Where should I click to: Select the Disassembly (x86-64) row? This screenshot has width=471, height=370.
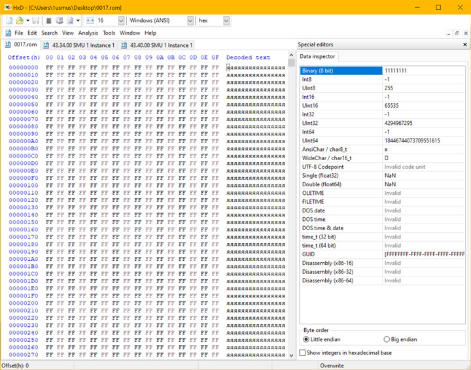(x=383, y=280)
